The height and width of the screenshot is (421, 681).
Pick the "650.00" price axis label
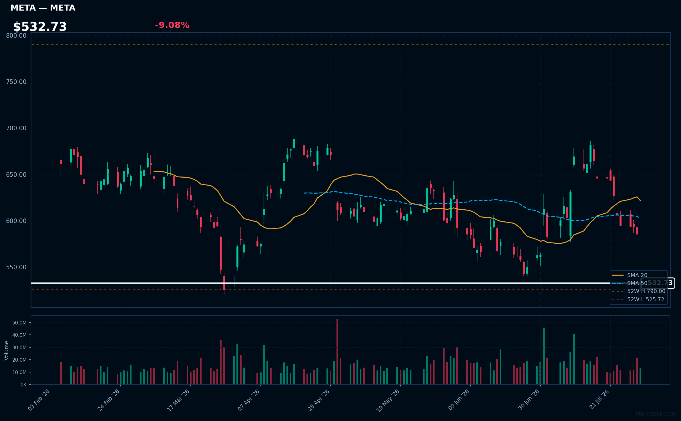(16, 175)
